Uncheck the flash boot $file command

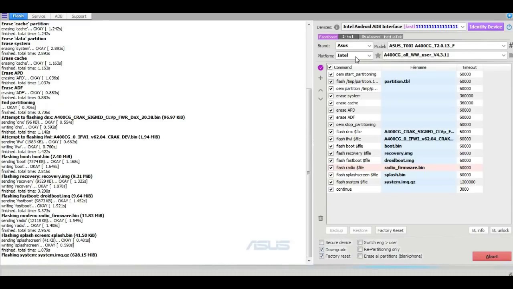tap(331, 146)
